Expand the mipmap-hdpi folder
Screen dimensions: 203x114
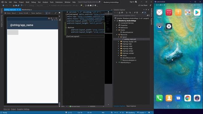119,44
